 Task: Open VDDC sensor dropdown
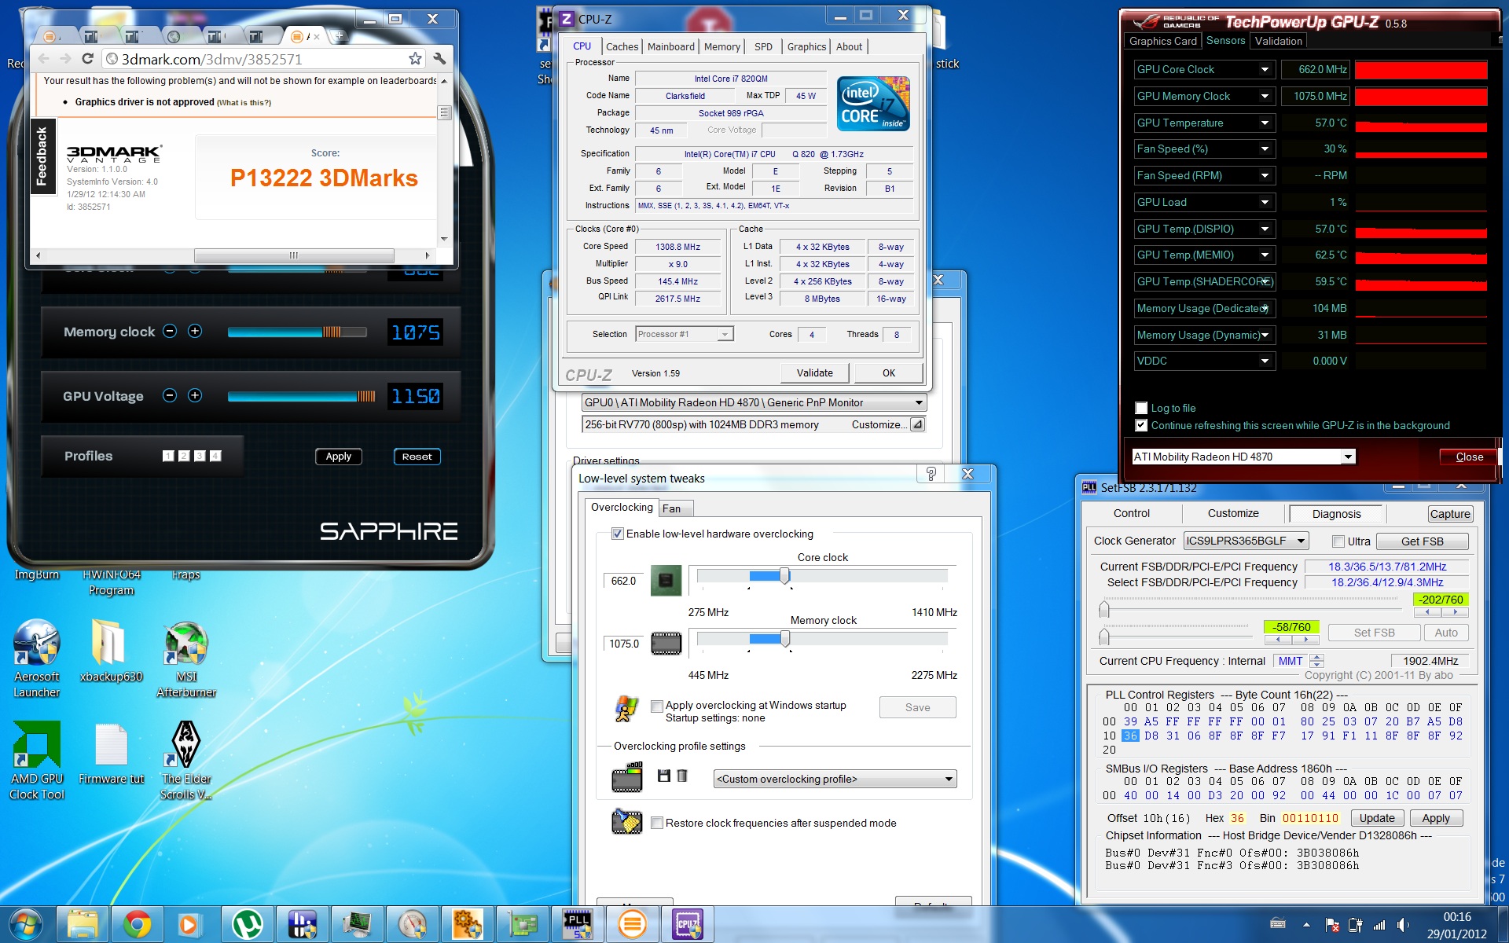click(x=1265, y=361)
